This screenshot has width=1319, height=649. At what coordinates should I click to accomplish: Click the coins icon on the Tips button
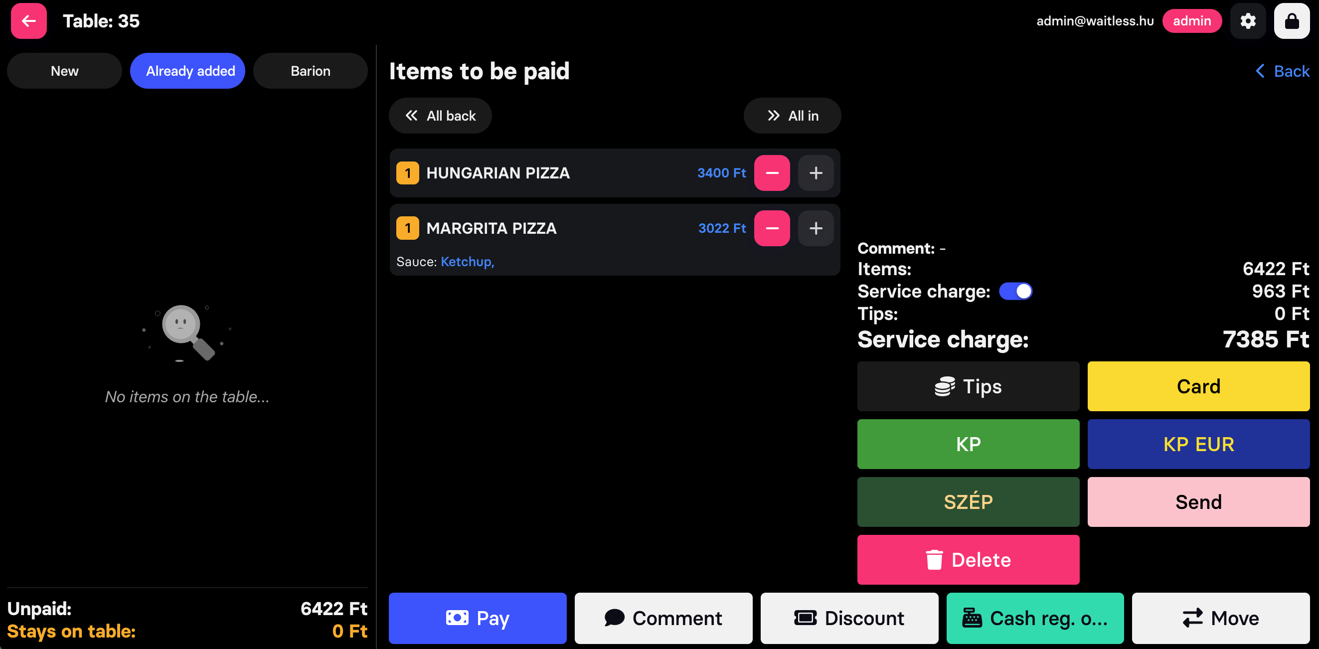(945, 386)
